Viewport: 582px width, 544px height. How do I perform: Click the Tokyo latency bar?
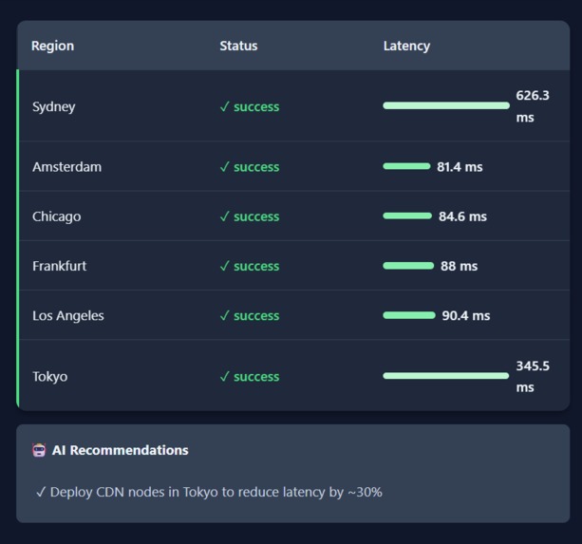(x=446, y=376)
